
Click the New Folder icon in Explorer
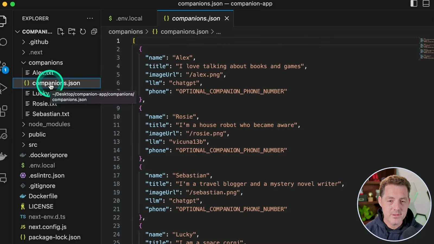pos(72,32)
